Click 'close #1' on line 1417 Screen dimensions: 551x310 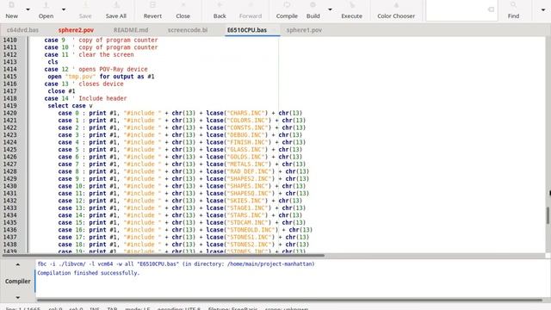61,91
